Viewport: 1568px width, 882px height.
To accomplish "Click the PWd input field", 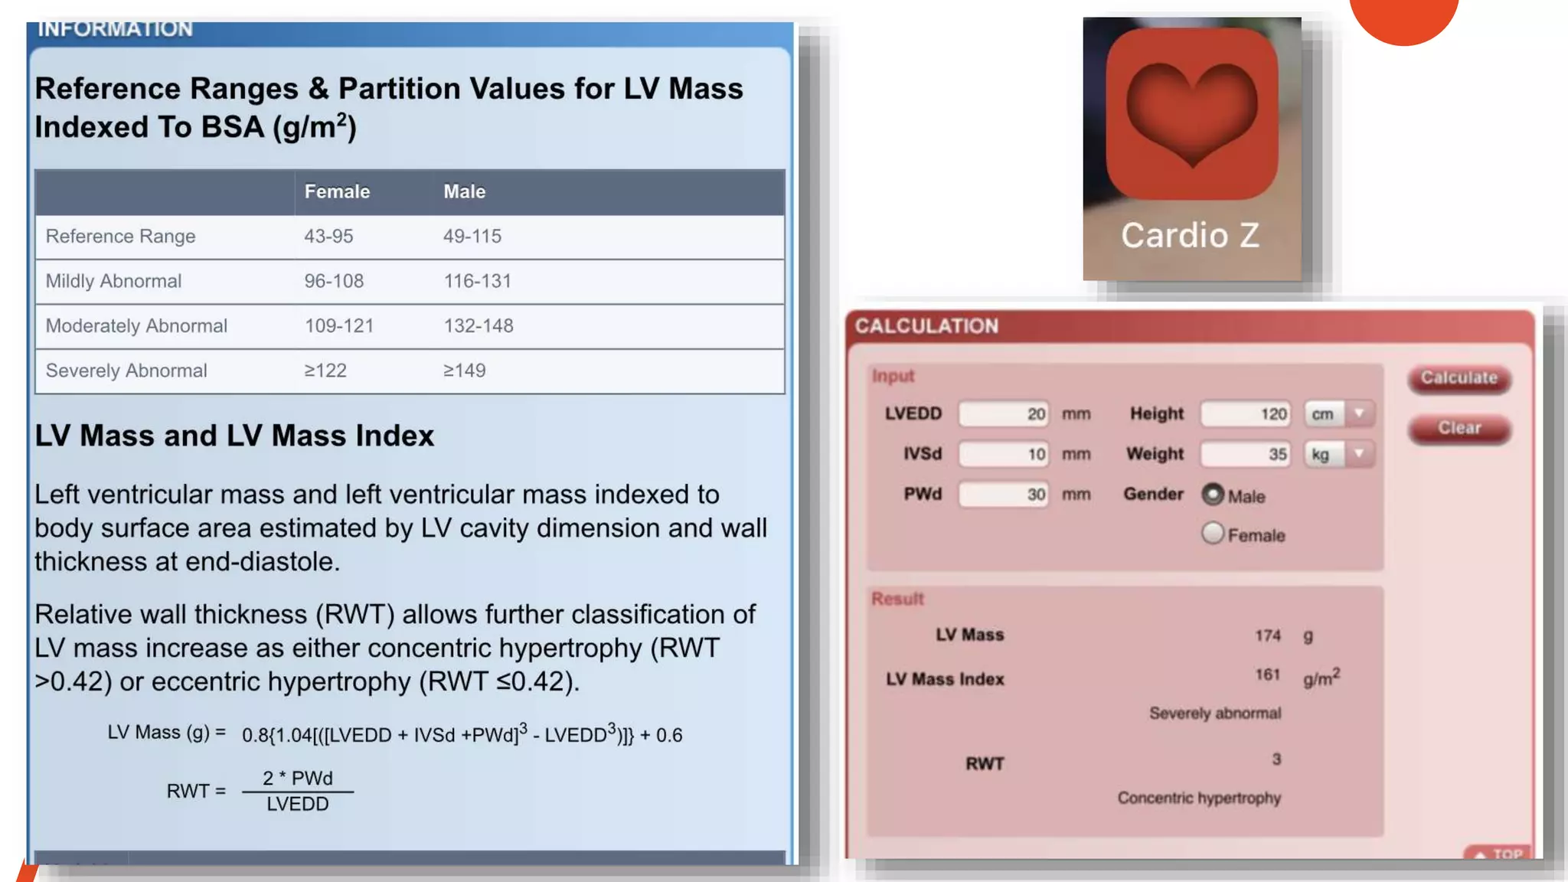I will tap(1004, 495).
